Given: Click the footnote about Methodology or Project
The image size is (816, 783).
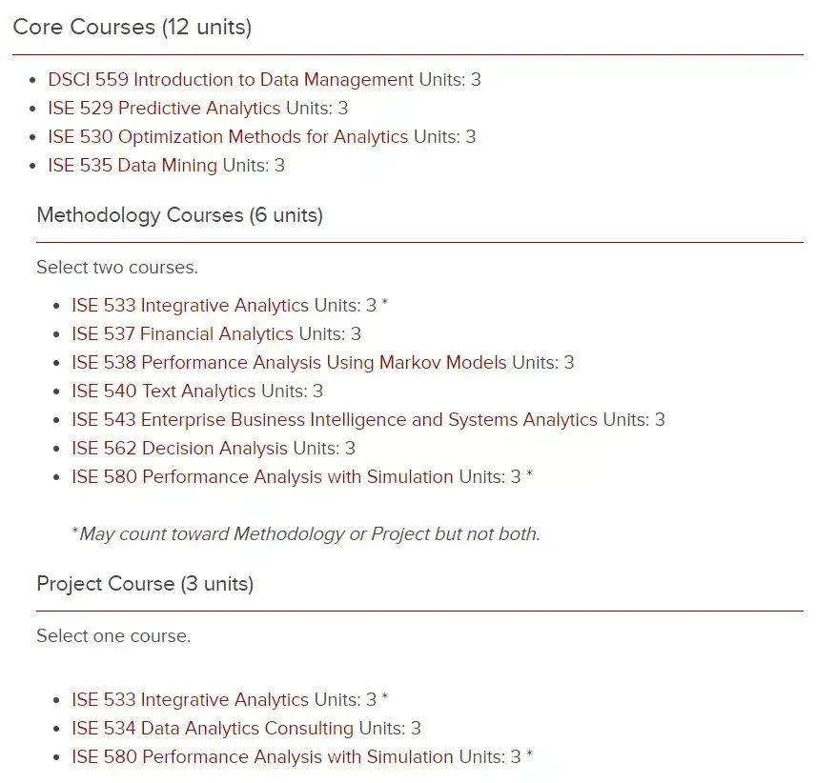Looking at the screenshot, I should point(306,534).
